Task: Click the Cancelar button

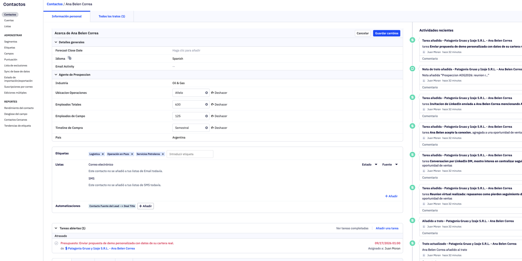Action: click(362, 33)
